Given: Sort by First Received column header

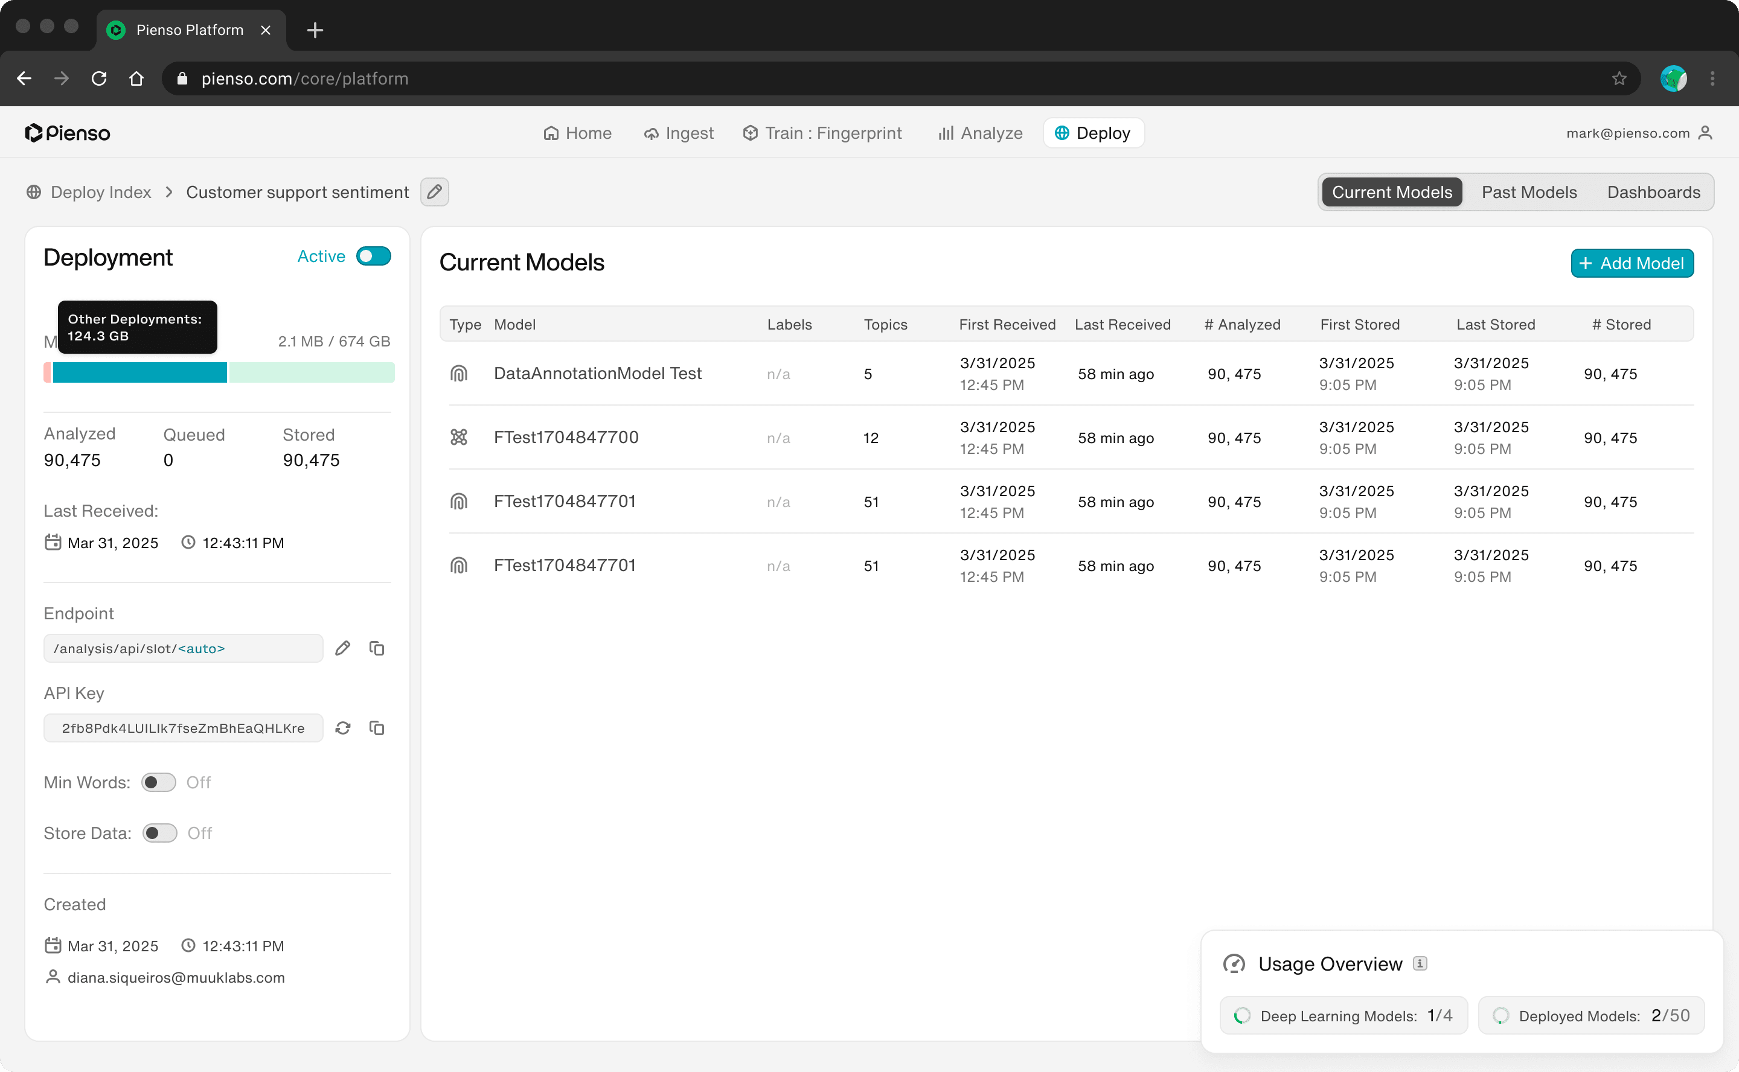Looking at the screenshot, I should (1007, 325).
